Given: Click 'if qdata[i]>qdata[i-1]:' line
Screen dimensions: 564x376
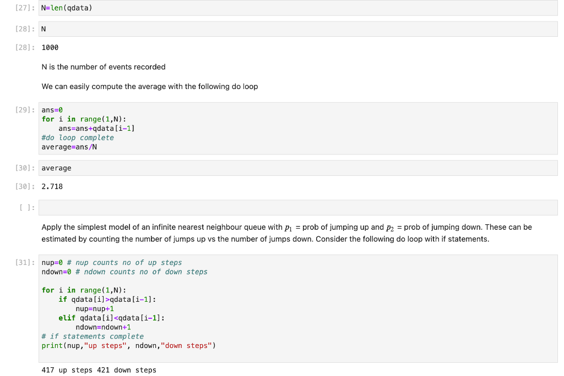Looking at the screenshot, I should coord(107,300).
